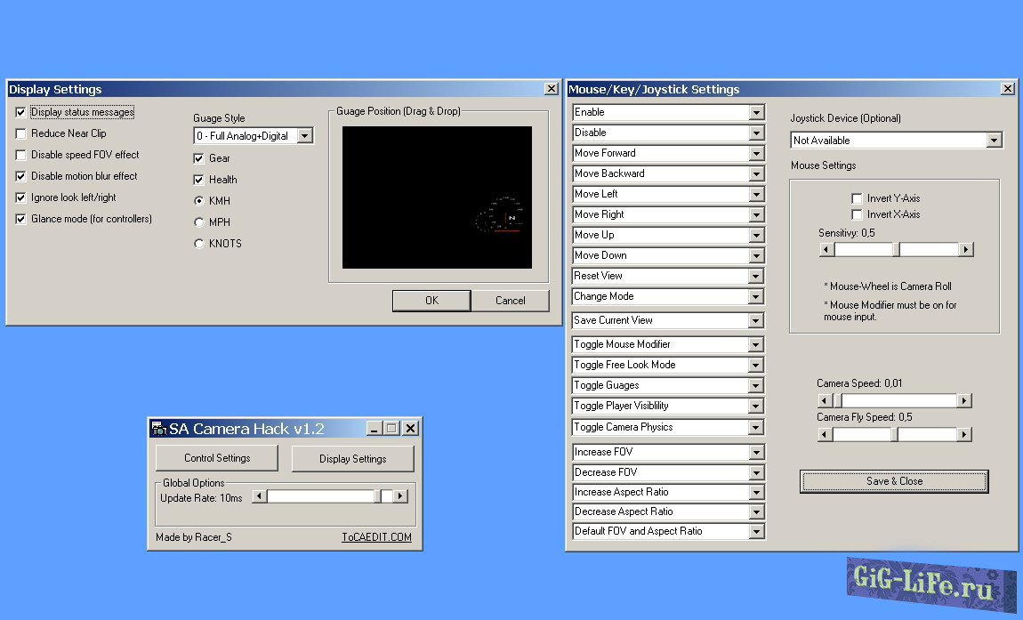Image resolution: width=1023 pixels, height=620 pixels.
Task: Open the Increase FOV binding dropdown
Action: click(x=758, y=452)
